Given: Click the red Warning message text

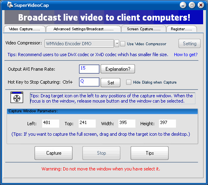Looking at the screenshot, I should 101,169.
